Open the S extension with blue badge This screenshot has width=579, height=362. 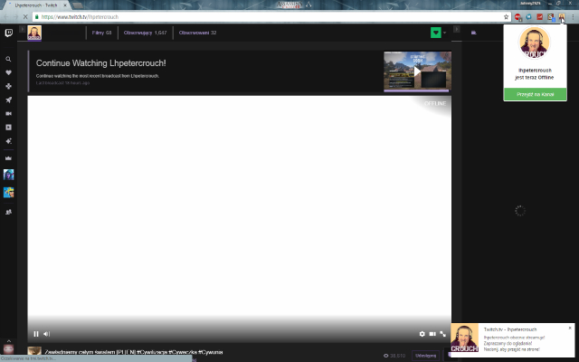551,17
